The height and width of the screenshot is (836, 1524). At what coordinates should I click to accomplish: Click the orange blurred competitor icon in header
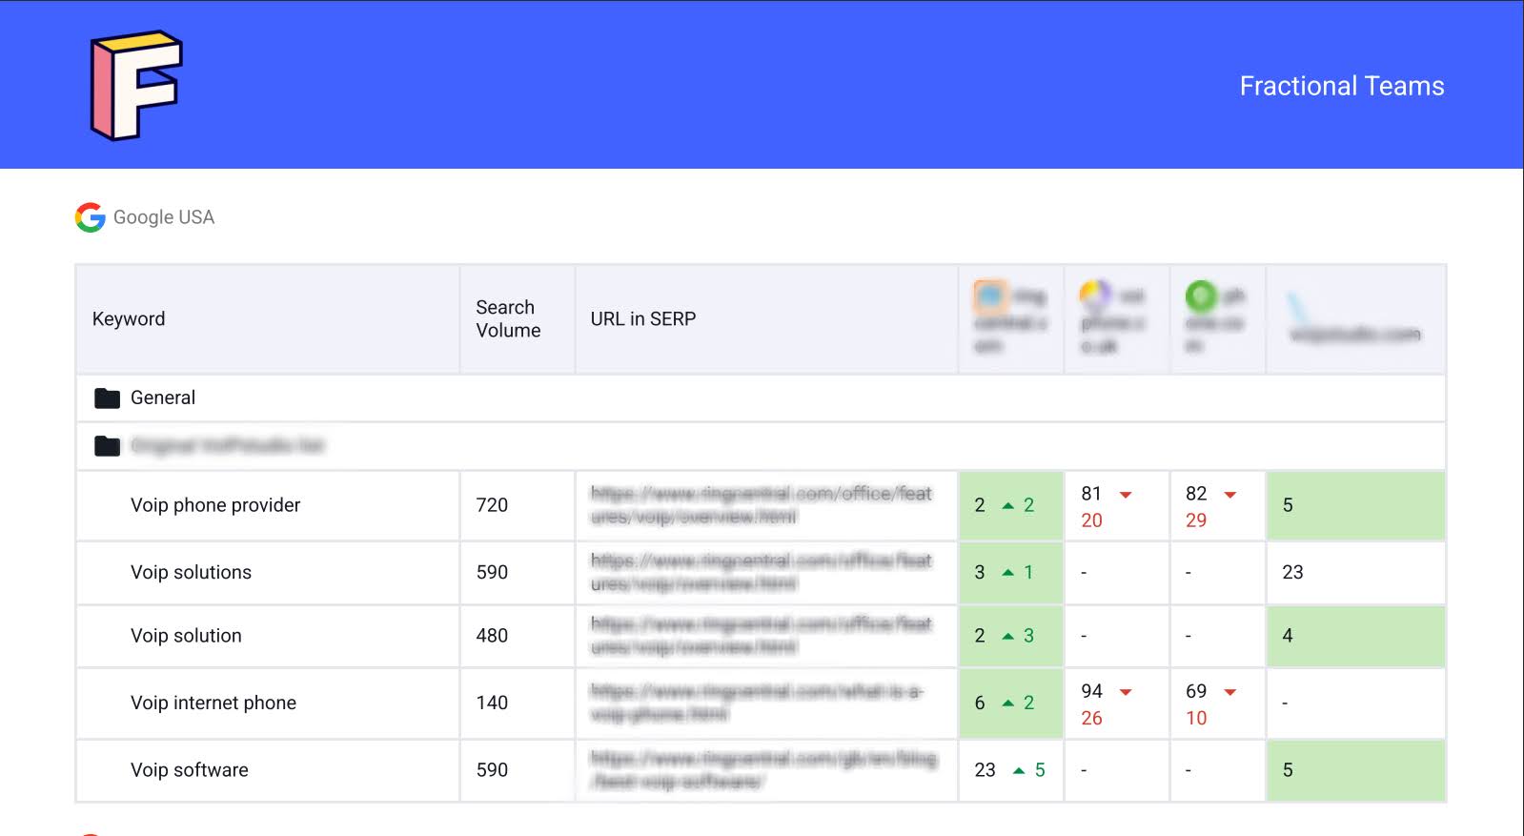point(989,296)
